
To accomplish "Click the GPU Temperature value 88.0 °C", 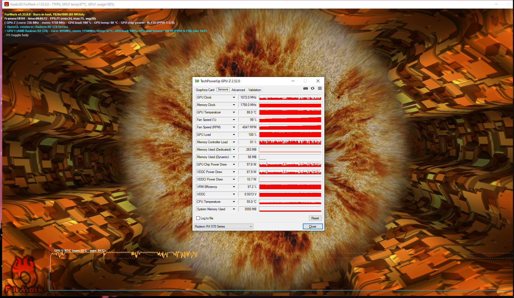I will [x=248, y=112].
